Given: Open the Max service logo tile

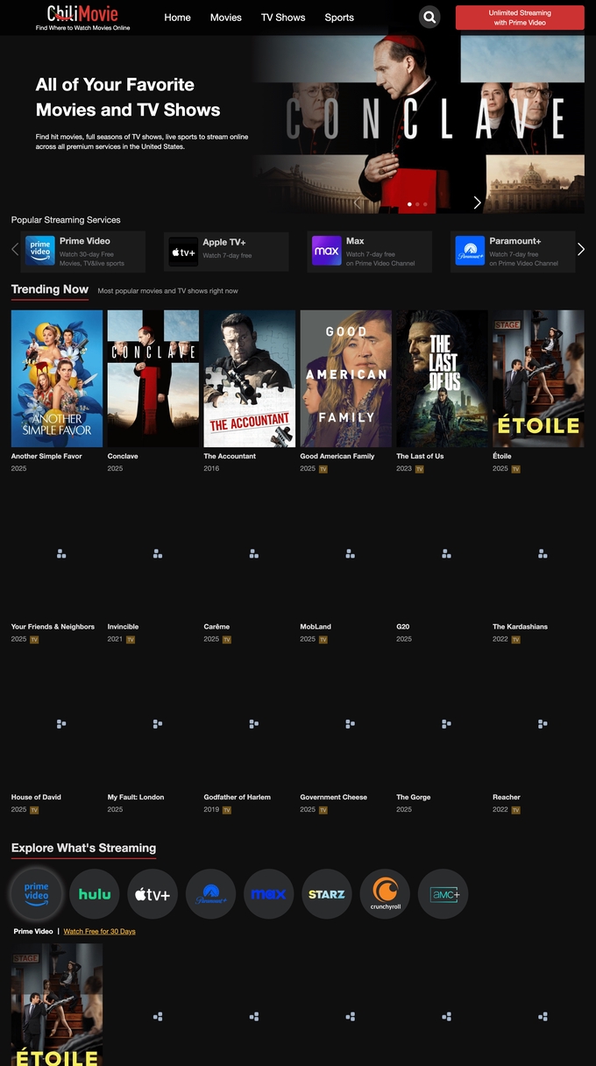Looking at the screenshot, I should coord(327,251).
